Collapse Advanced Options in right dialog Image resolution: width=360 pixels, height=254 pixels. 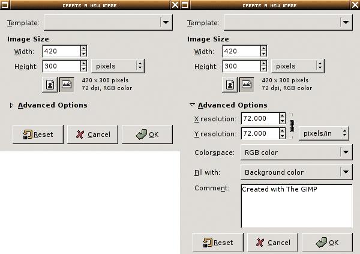tap(192, 105)
